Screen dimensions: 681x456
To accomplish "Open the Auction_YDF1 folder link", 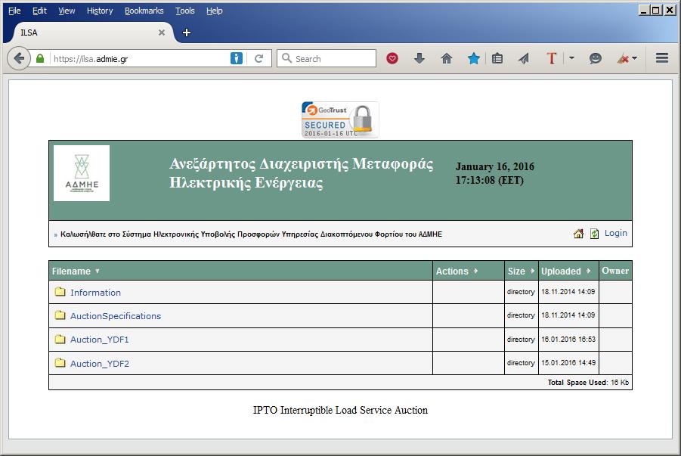I will (100, 340).
